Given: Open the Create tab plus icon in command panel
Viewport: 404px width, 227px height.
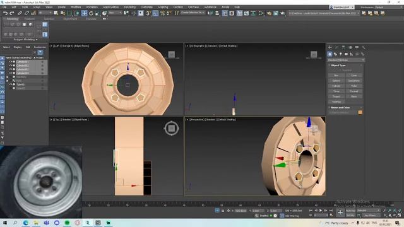Looking at the screenshot, I should (x=330, y=47).
